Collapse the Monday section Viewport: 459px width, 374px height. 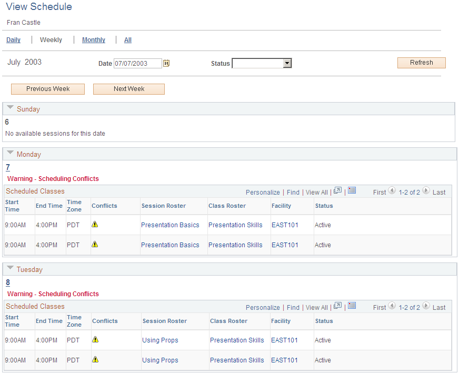10,153
